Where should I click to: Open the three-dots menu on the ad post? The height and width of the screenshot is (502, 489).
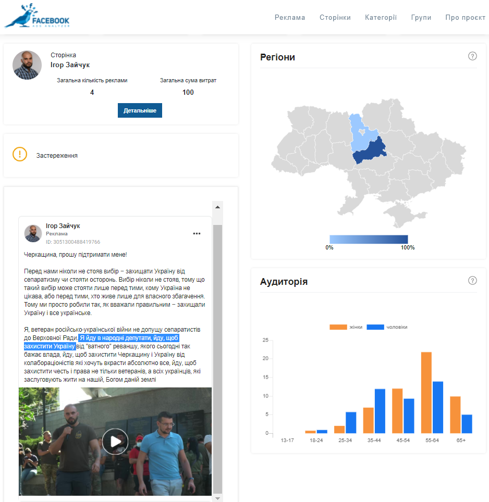[x=197, y=233]
